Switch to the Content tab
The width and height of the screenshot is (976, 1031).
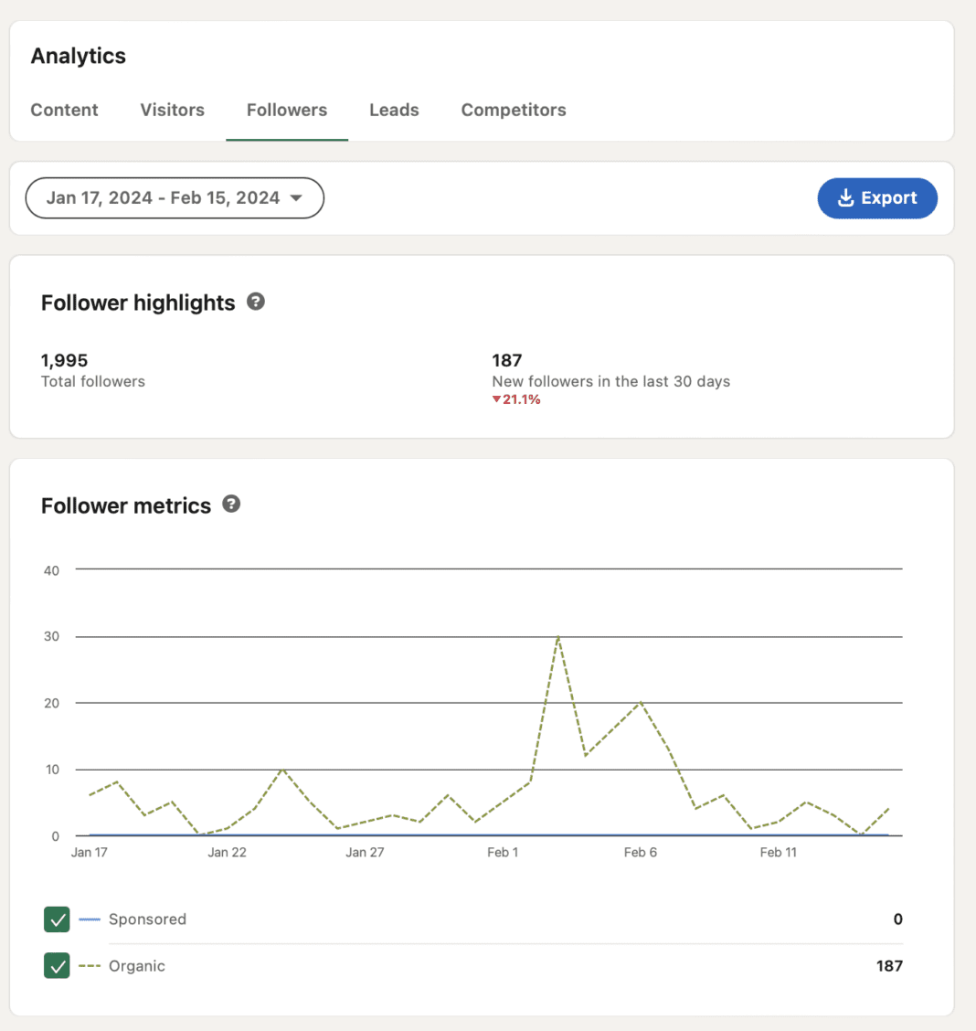coord(64,110)
